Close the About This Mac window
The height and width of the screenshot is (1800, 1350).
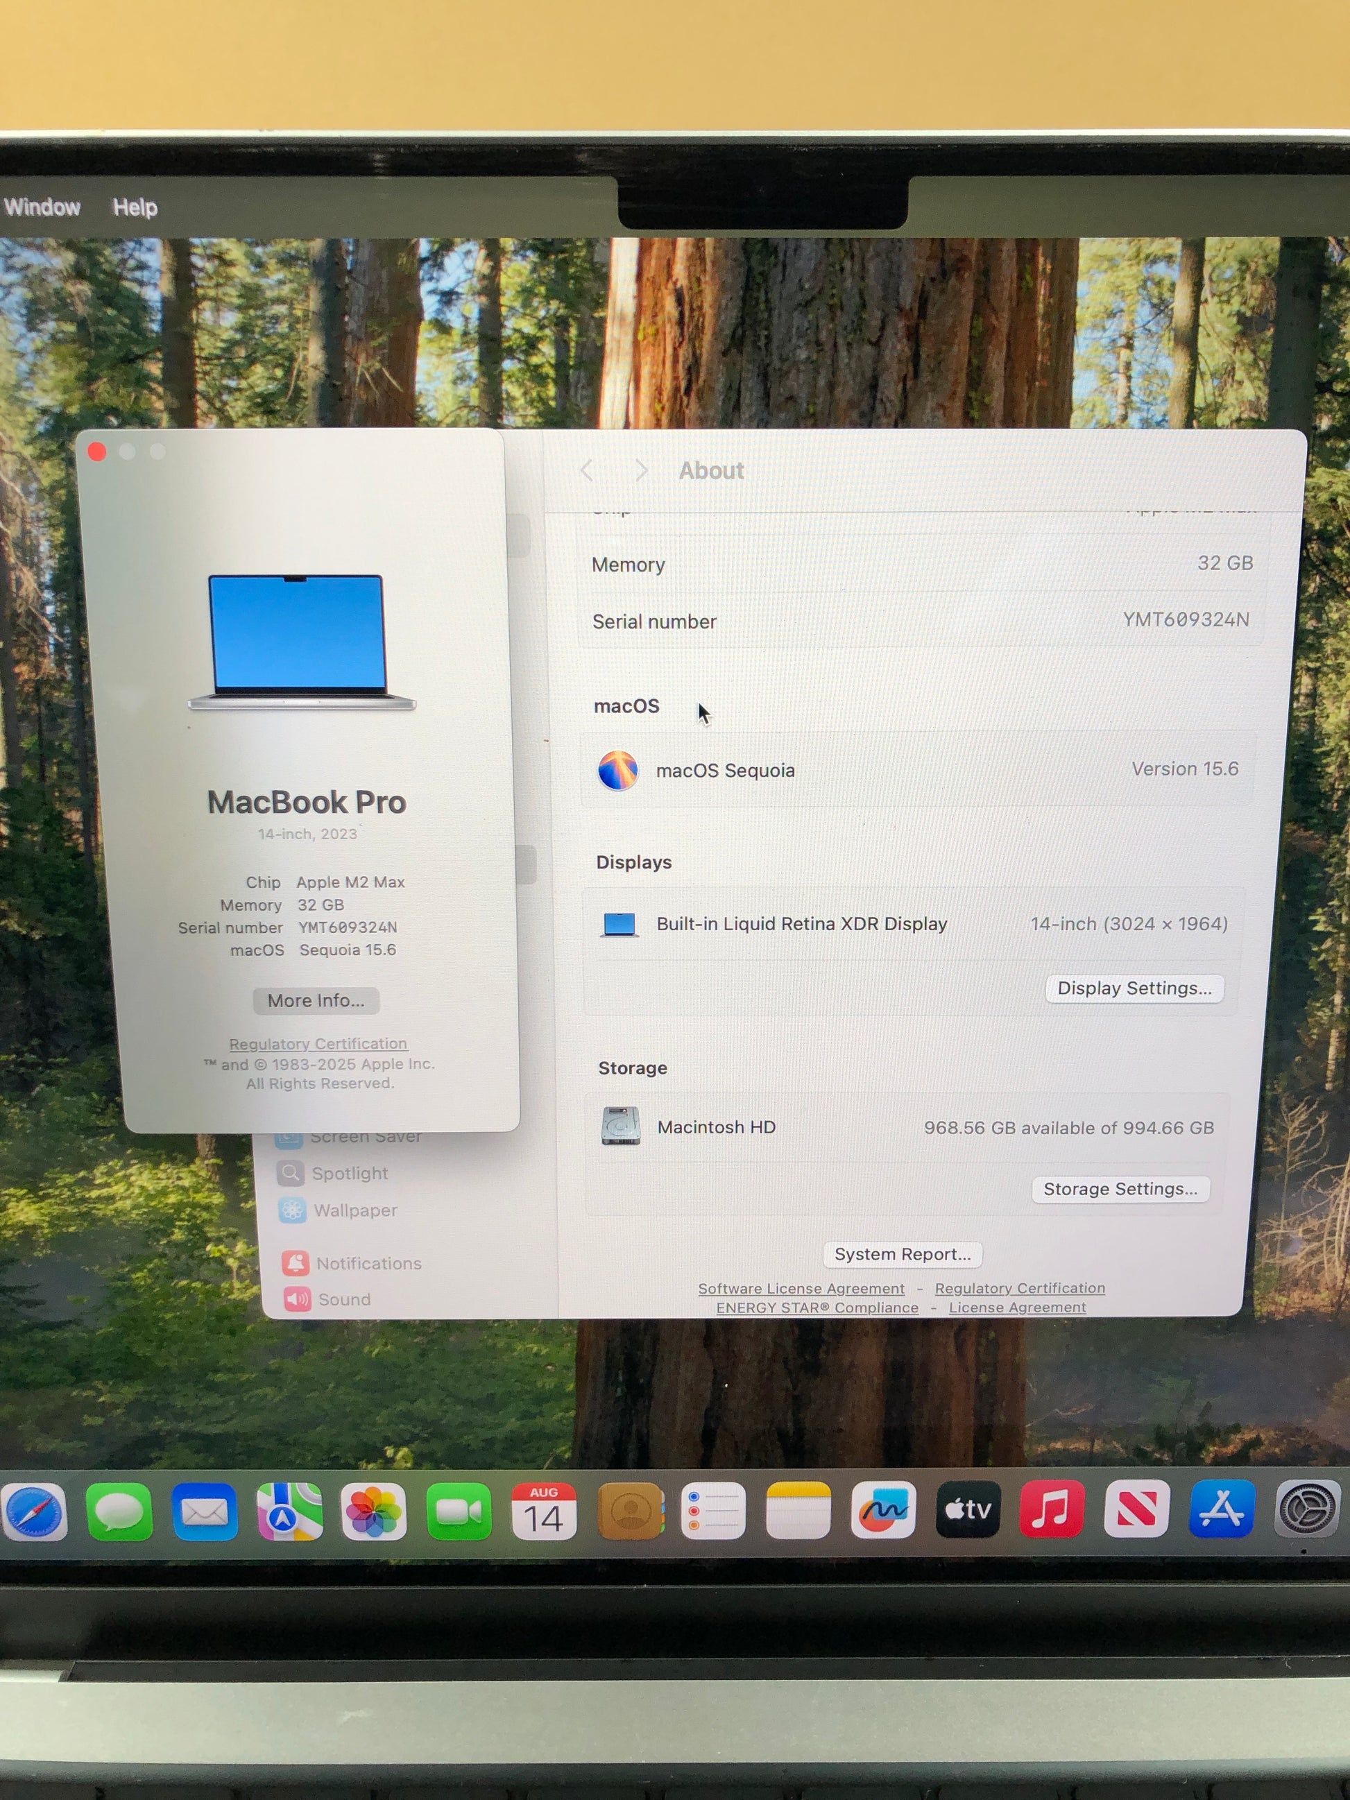[x=97, y=452]
